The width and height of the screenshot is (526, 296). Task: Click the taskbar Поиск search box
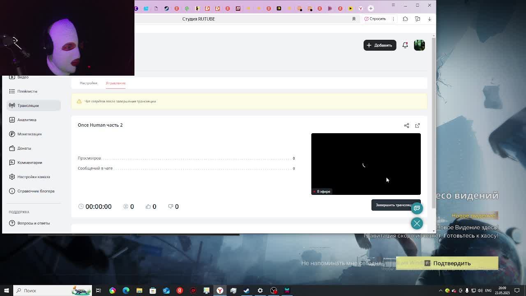click(x=52, y=291)
